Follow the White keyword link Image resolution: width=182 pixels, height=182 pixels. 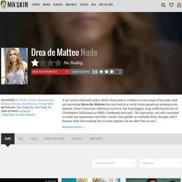tap(32, 100)
